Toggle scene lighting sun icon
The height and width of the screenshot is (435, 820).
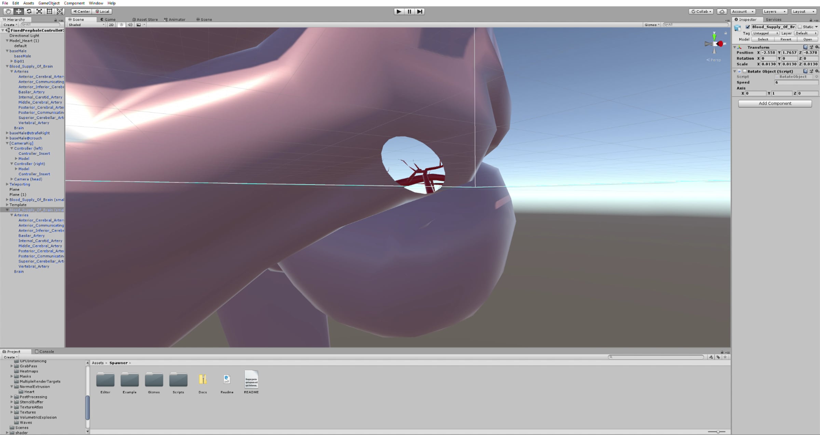121,25
